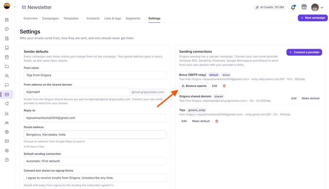The width and height of the screenshot is (329, 189).
Task: Click the 'Sending connections' heading
Action: (x=195, y=52)
